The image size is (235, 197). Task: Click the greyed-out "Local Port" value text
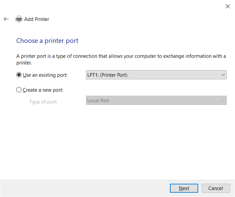(x=98, y=101)
